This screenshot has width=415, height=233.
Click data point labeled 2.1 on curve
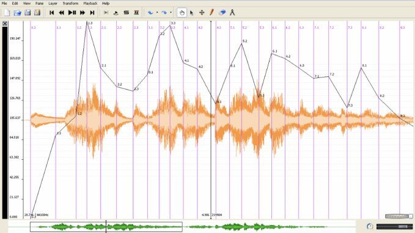point(101,68)
